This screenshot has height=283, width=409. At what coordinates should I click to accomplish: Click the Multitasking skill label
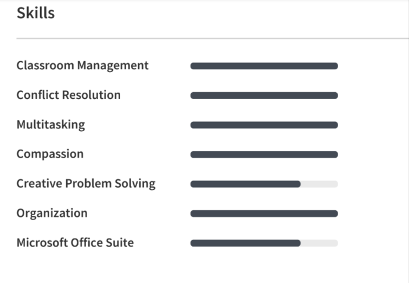coord(51,125)
